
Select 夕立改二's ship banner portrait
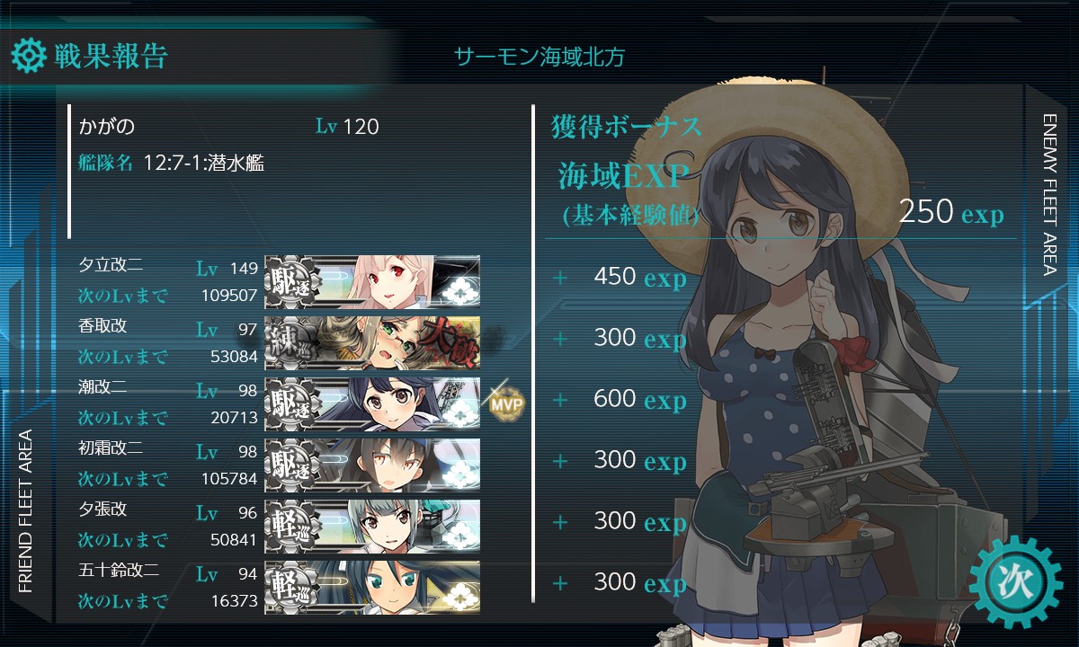372,282
